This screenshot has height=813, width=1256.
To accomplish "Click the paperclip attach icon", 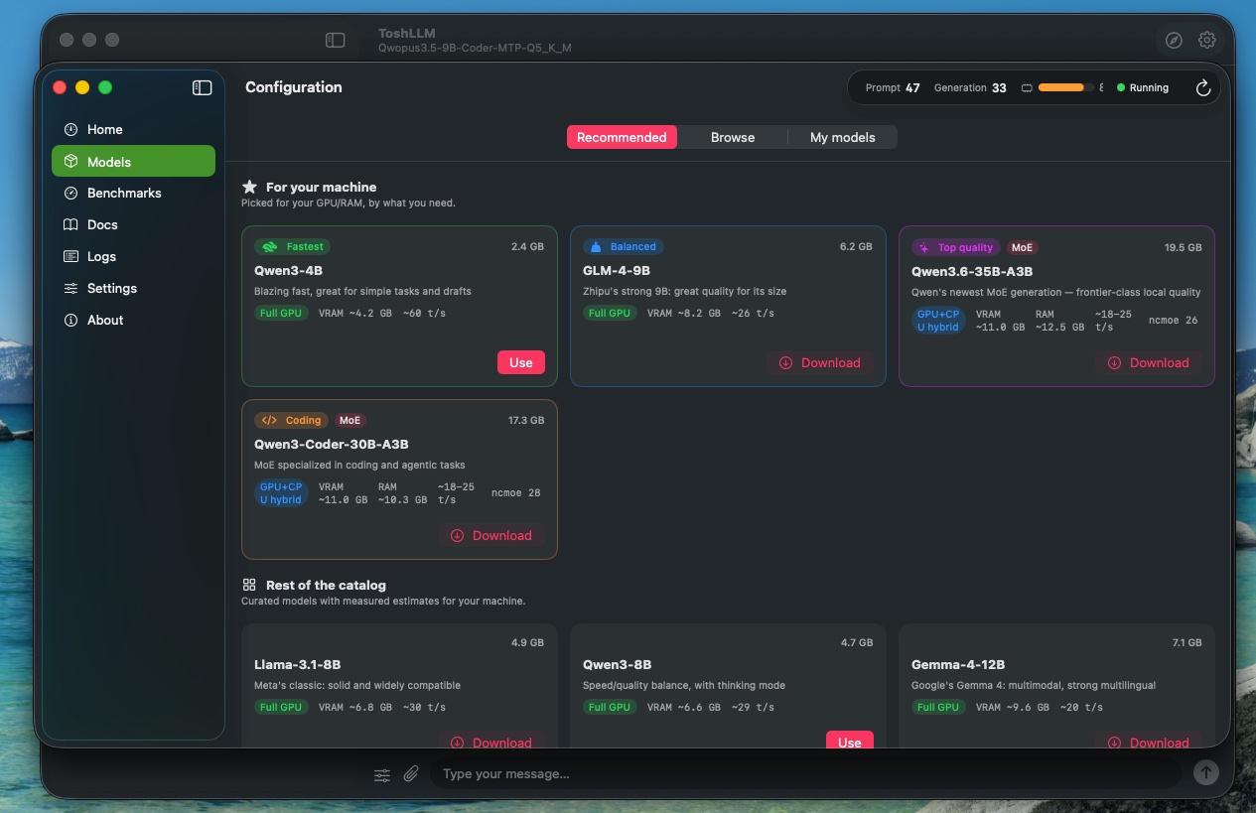I will (x=411, y=773).
